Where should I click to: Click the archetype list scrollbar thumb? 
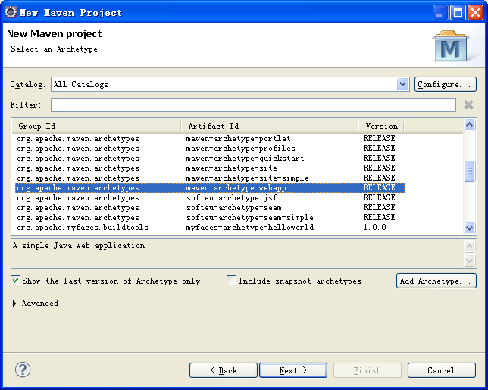pyautogui.click(x=469, y=171)
